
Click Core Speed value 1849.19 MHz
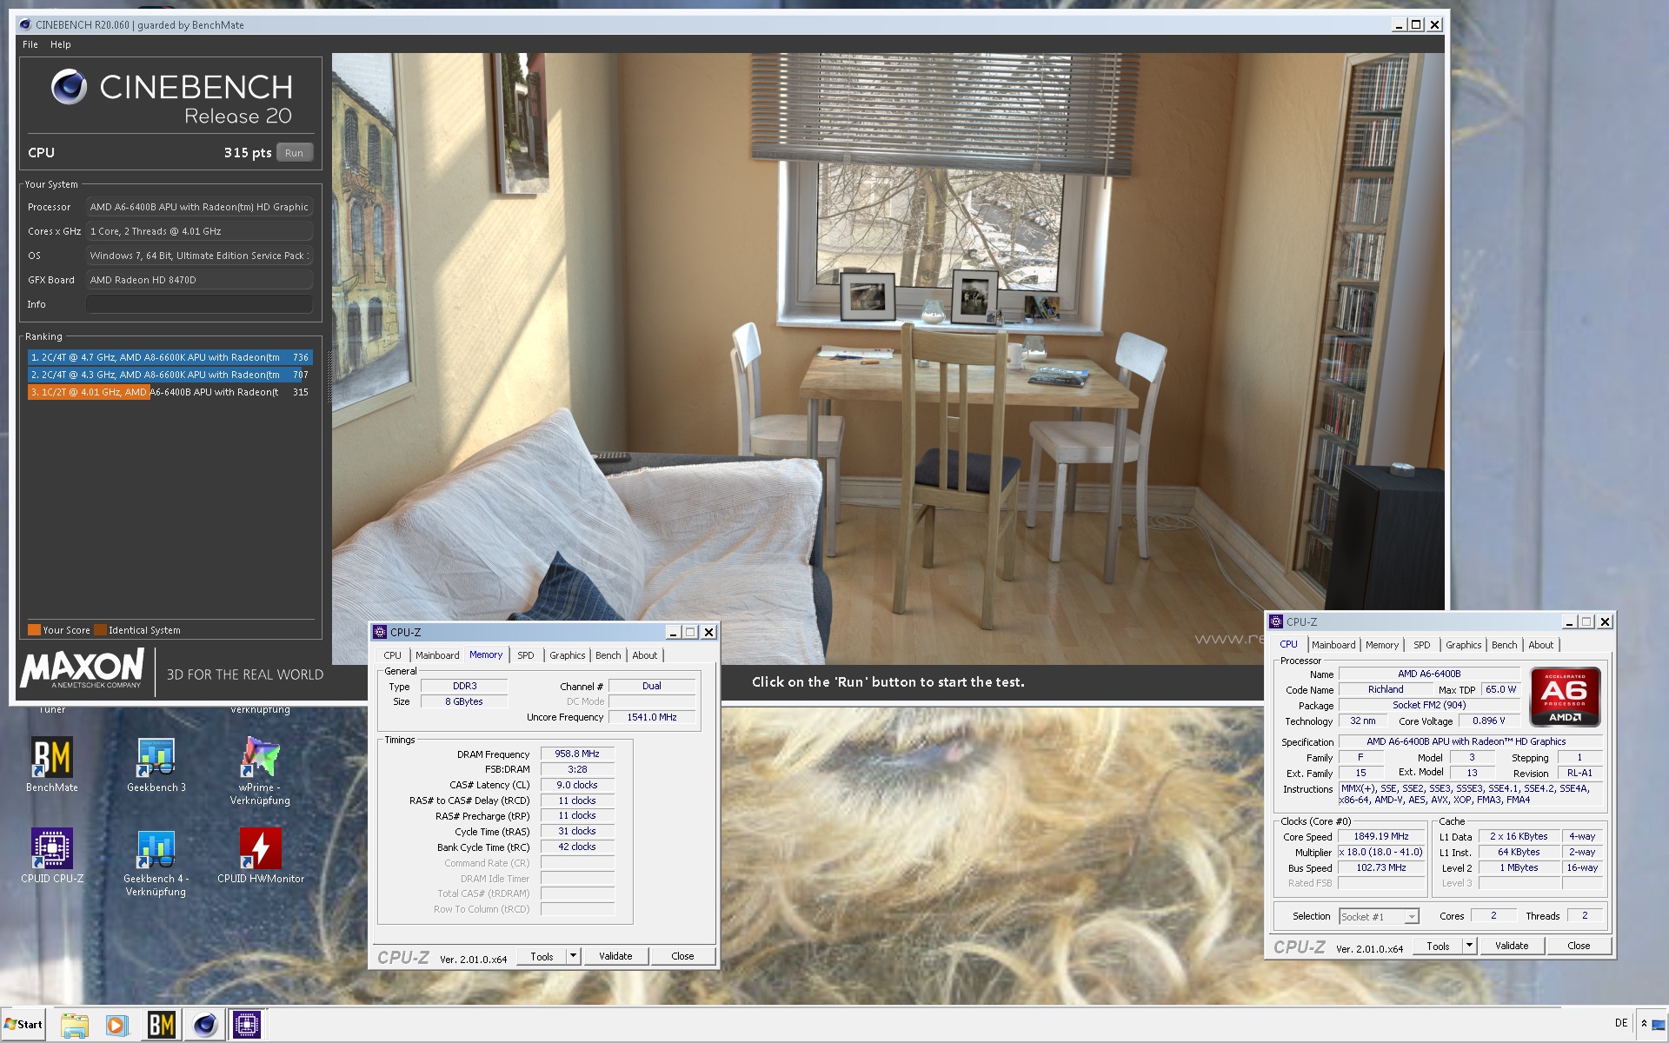click(x=1381, y=836)
